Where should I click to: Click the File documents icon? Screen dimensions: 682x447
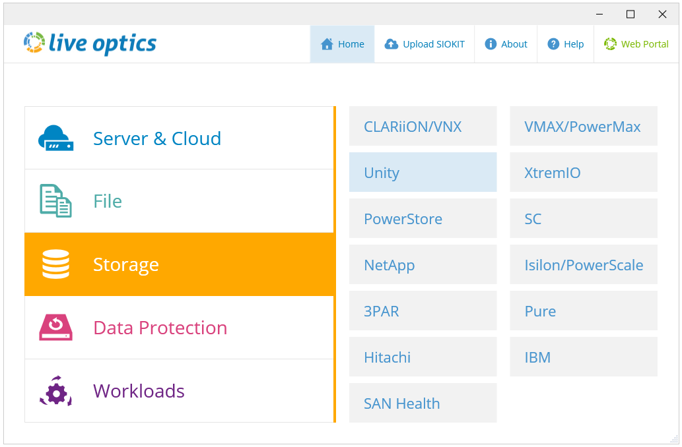[55, 201]
